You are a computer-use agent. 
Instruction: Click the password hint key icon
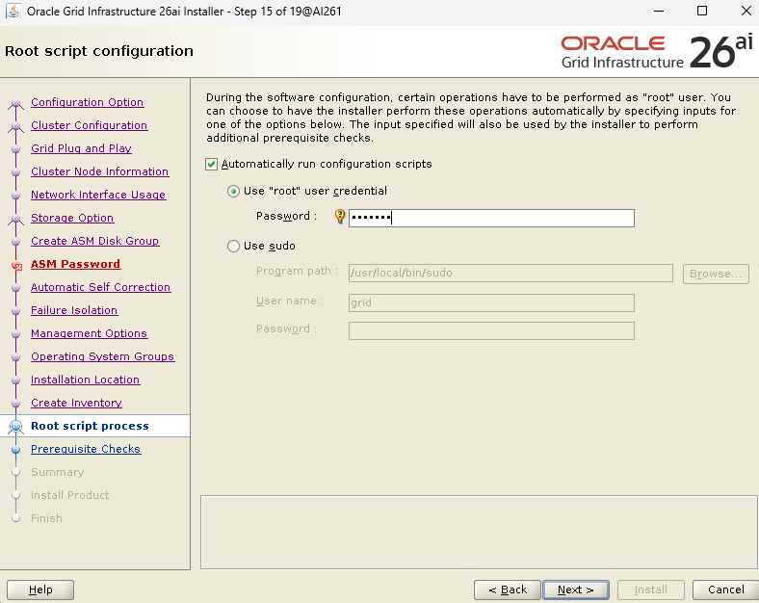339,217
